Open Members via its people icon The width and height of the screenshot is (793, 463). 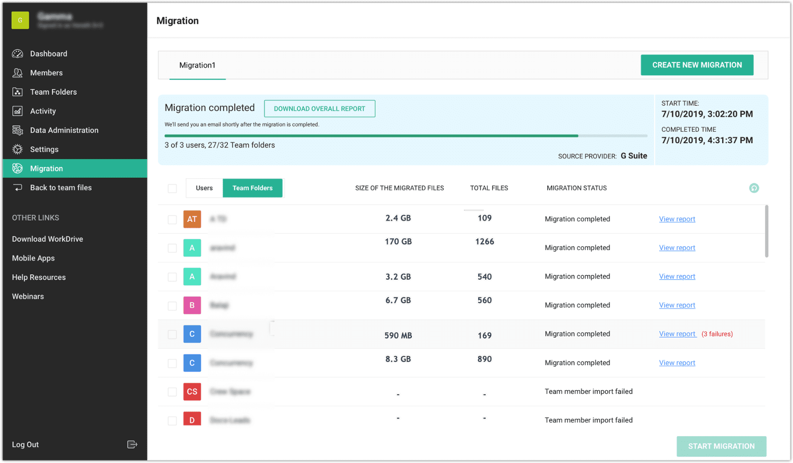click(17, 73)
